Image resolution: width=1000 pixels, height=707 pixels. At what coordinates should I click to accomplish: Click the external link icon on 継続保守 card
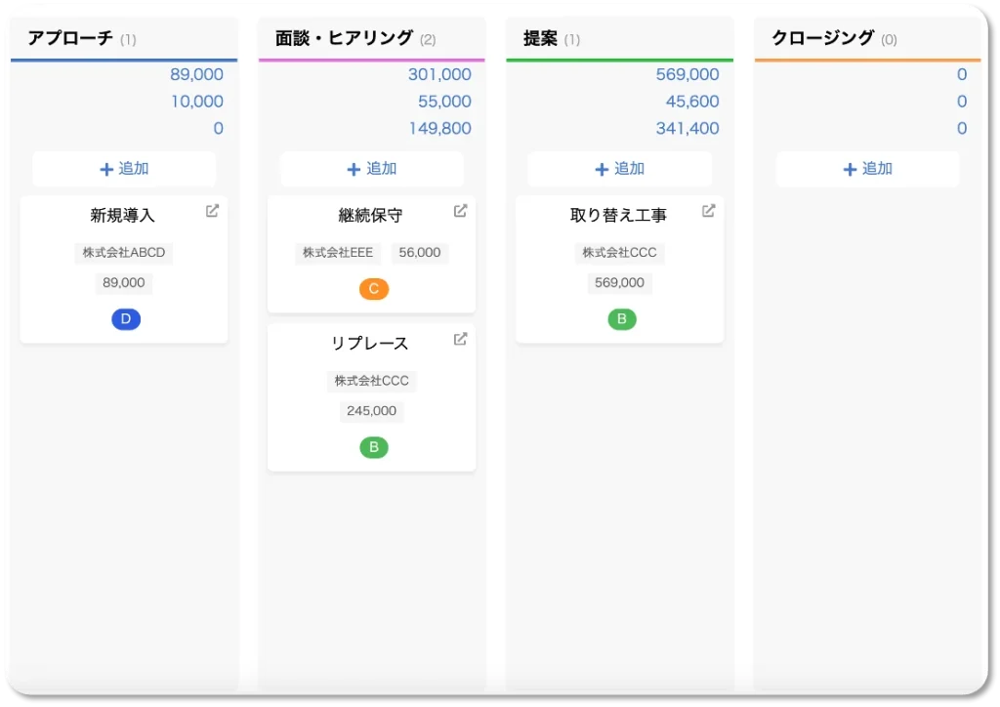(x=460, y=210)
